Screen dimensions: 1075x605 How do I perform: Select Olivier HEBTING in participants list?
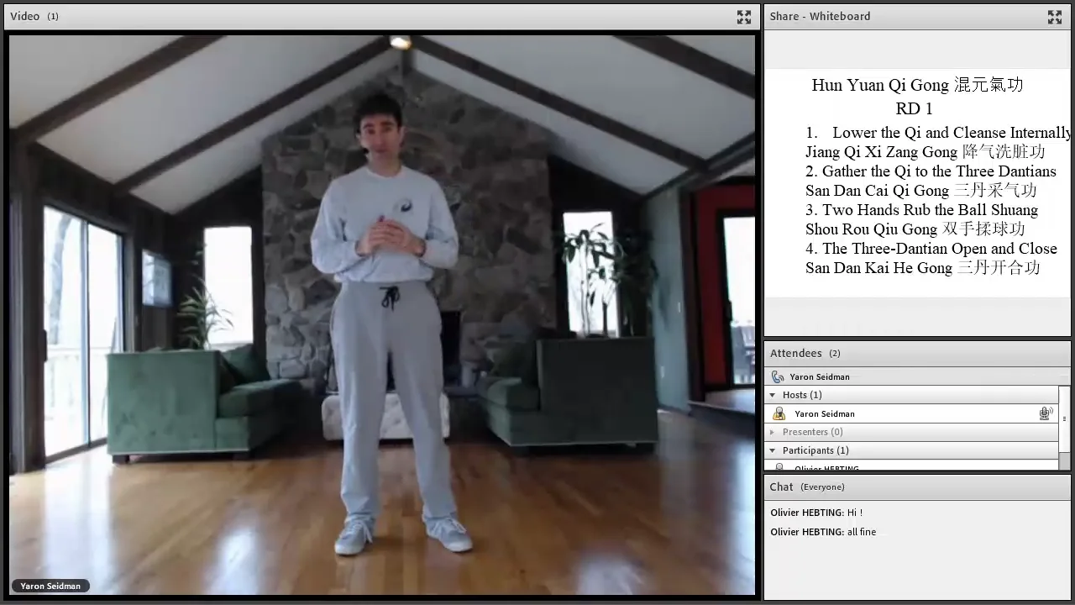click(911, 466)
